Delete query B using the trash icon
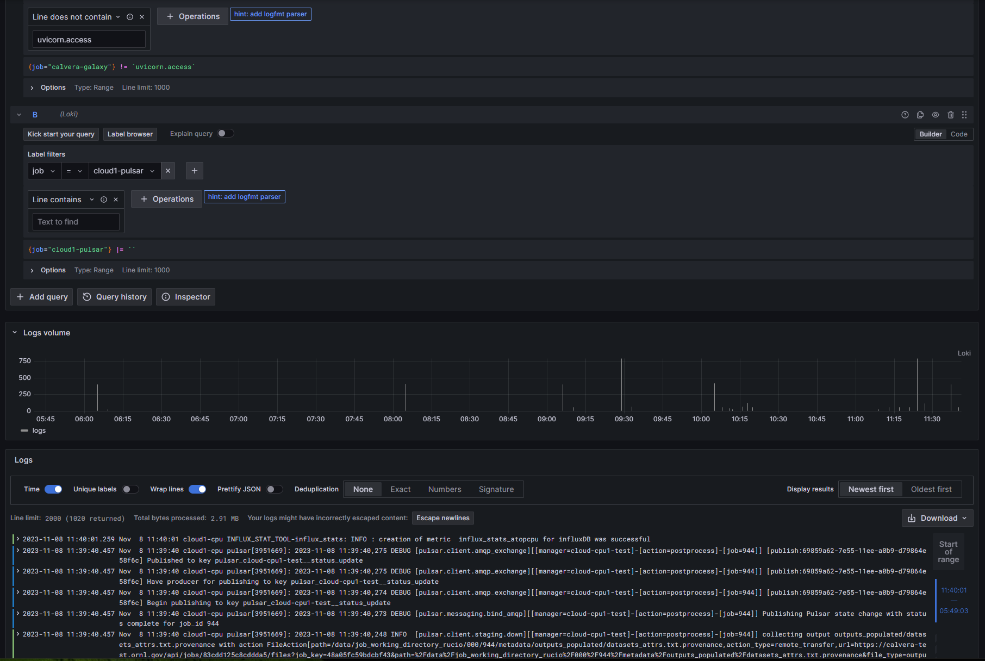This screenshot has height=661, width=985. [951, 115]
